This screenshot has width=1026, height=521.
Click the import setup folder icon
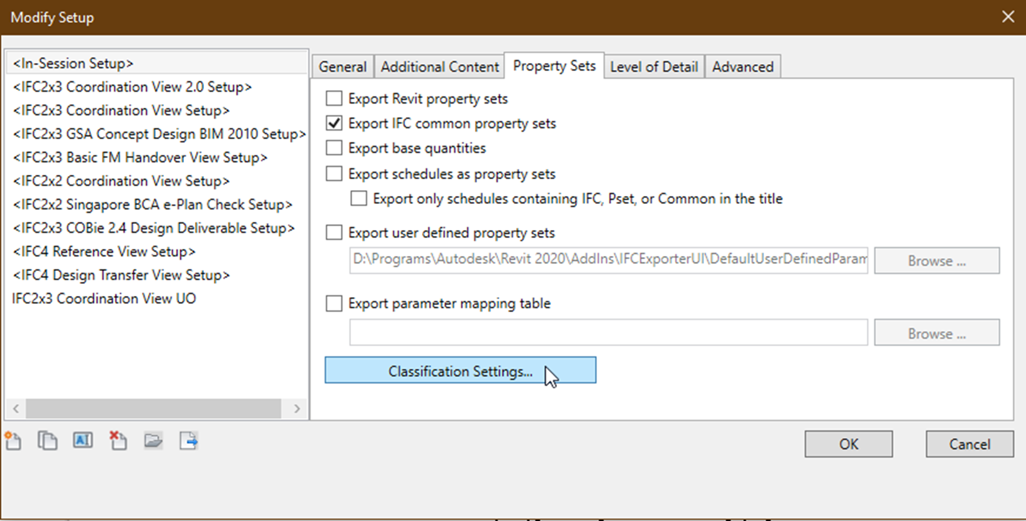coord(153,441)
